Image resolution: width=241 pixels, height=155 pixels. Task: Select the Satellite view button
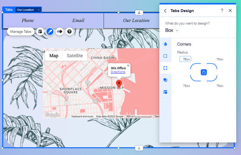click(75, 56)
